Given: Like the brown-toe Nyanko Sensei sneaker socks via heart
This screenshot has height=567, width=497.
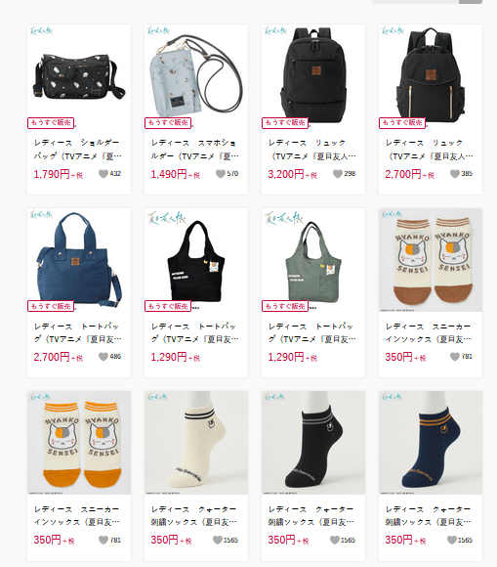Looking at the screenshot, I should click(x=455, y=357).
